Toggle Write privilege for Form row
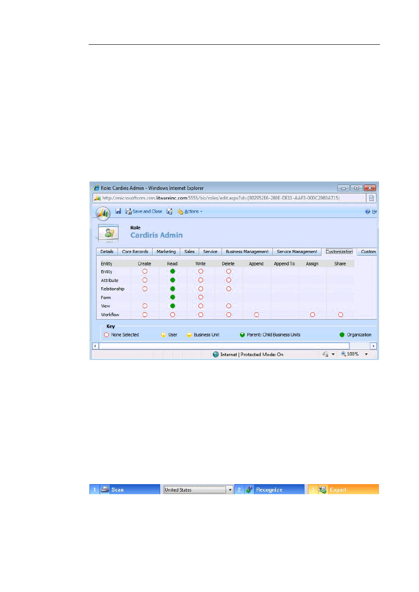 [x=201, y=297]
